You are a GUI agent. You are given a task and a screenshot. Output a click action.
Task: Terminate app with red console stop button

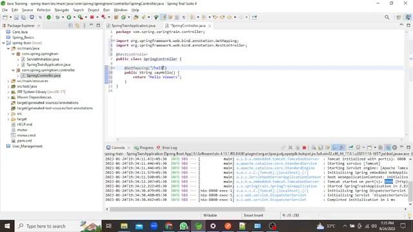305,148
